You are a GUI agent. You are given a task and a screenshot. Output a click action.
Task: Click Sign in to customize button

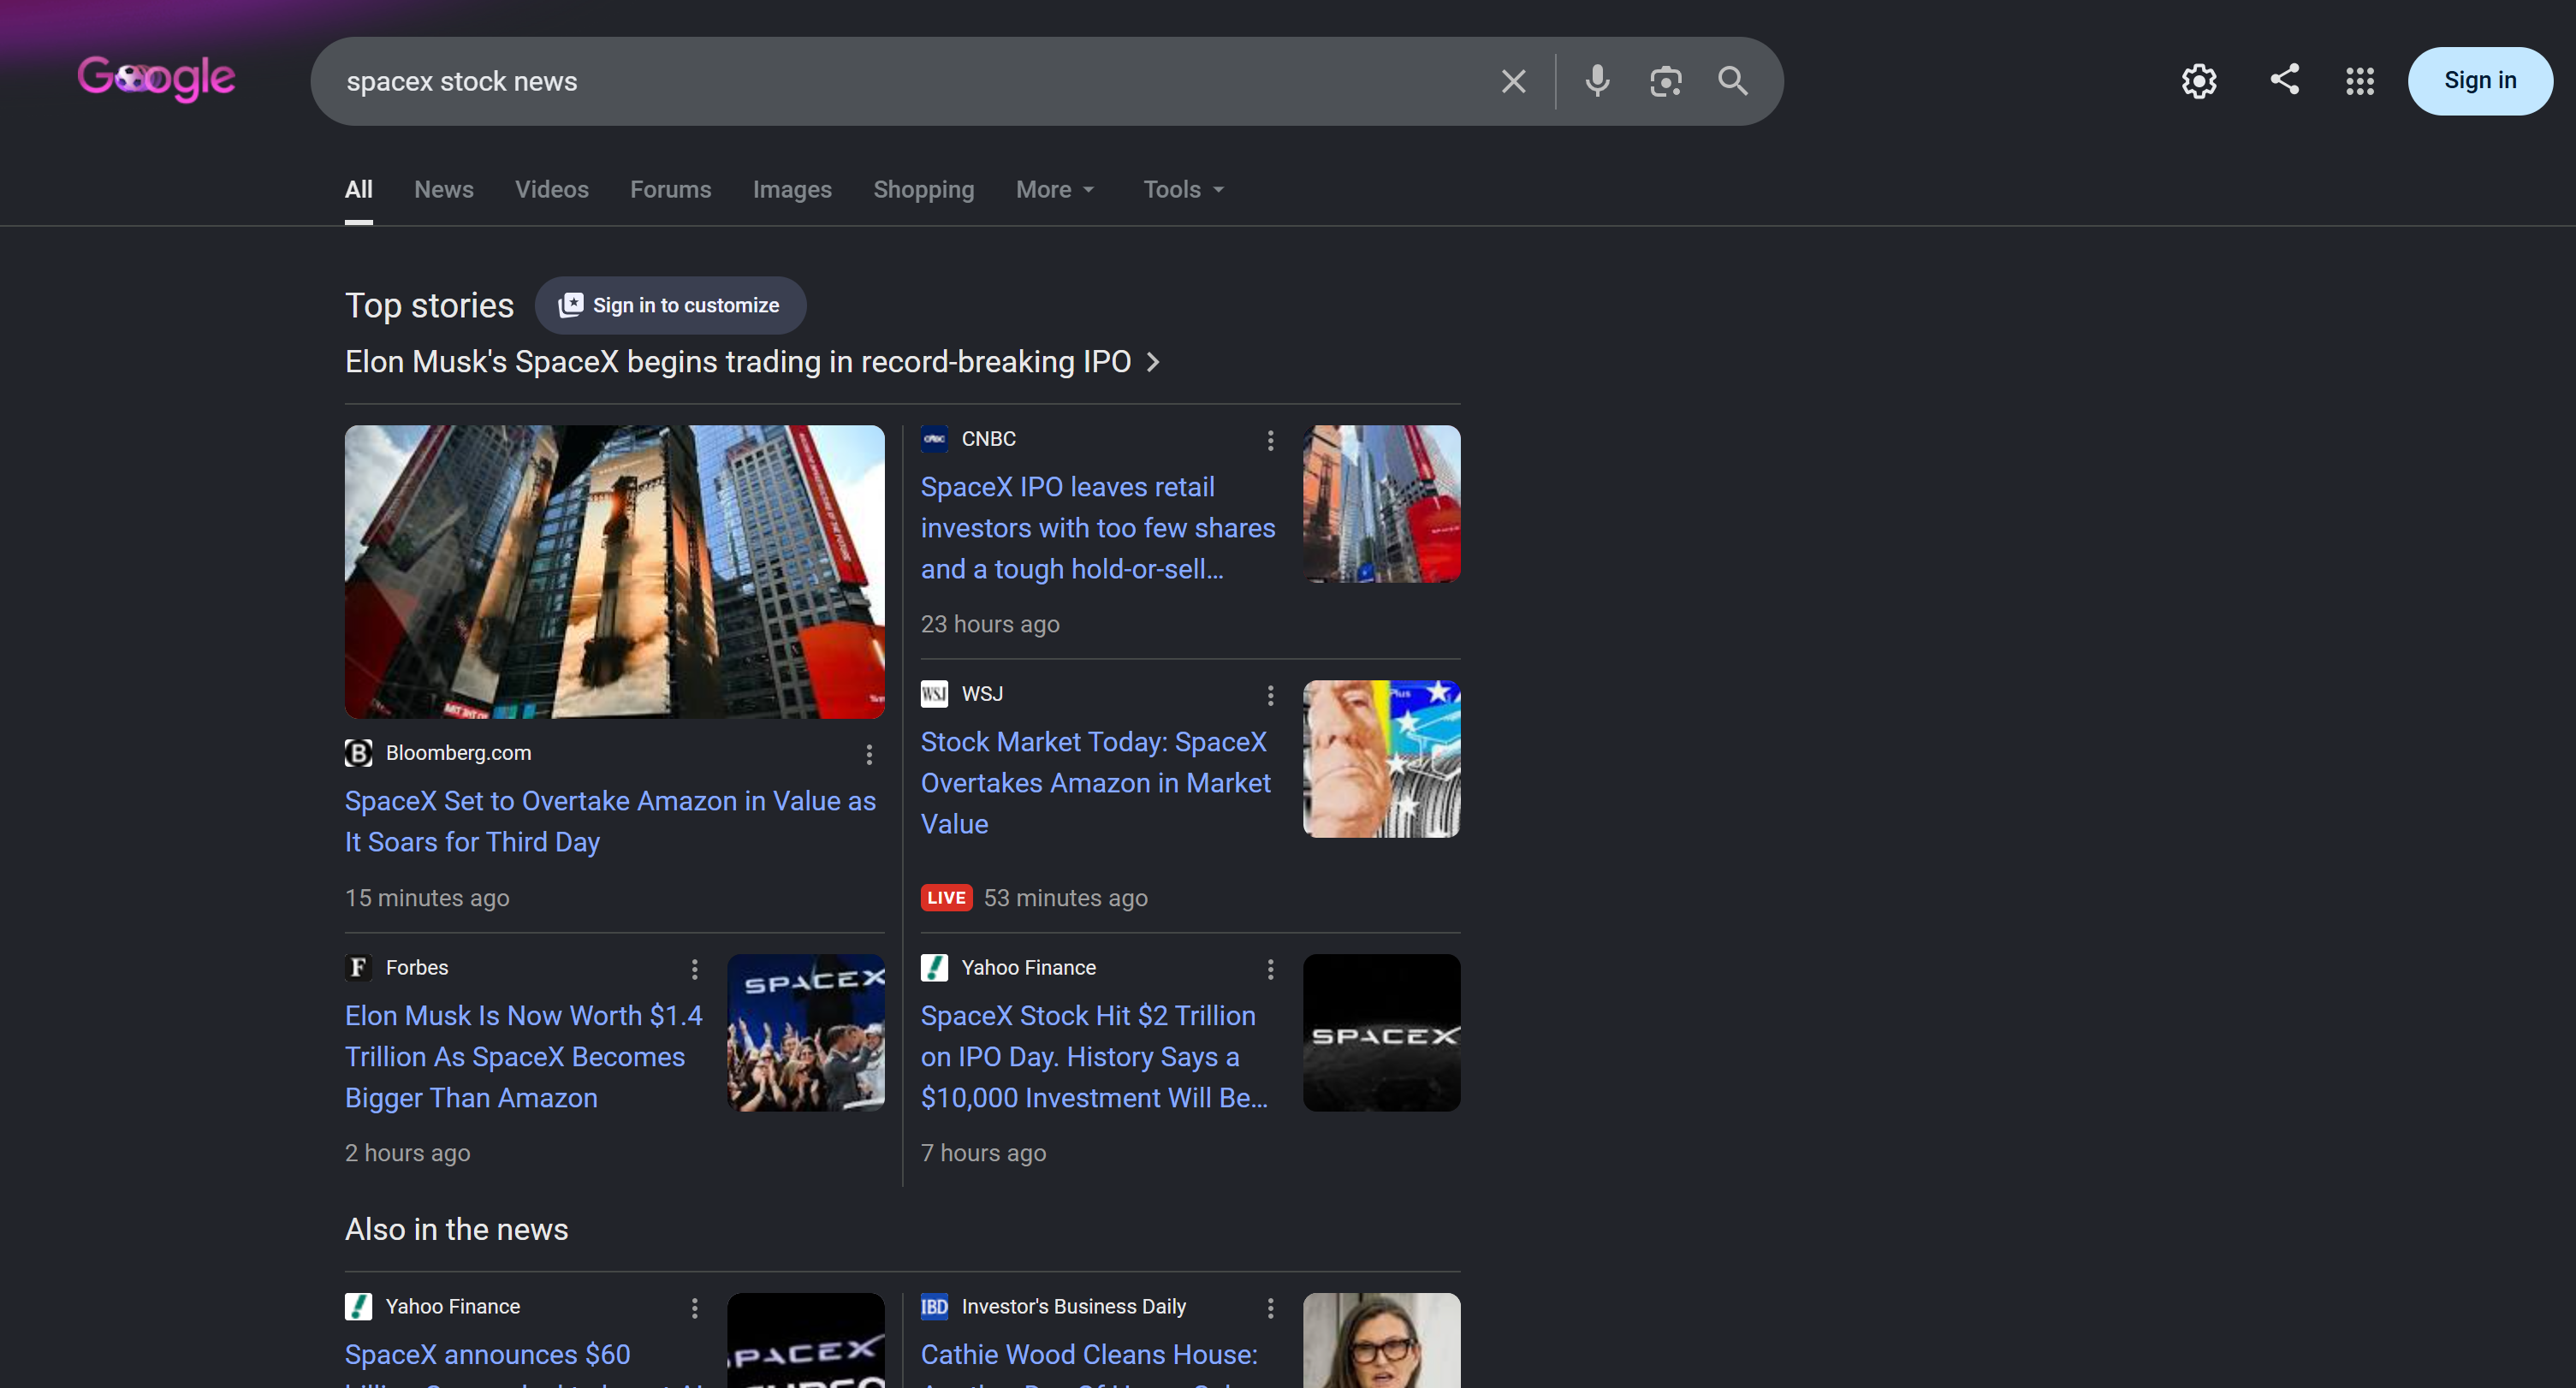(670, 305)
